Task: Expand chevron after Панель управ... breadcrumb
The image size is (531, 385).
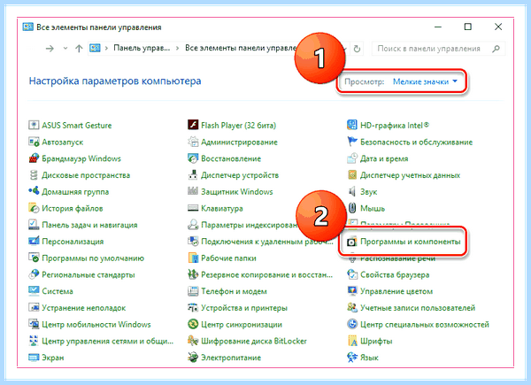Action: (178, 49)
